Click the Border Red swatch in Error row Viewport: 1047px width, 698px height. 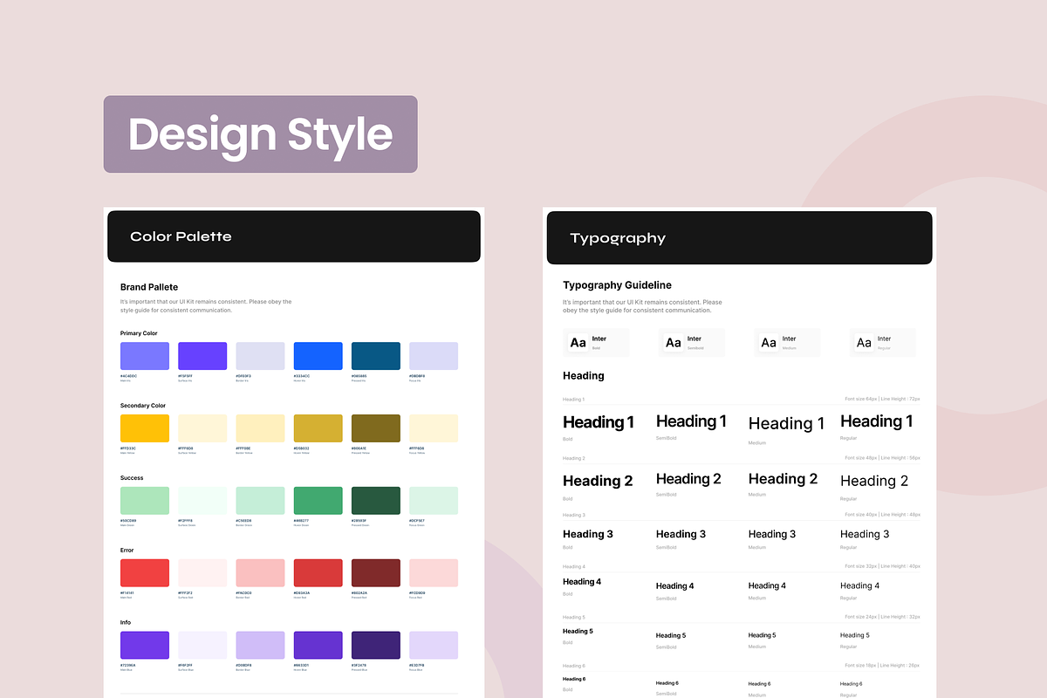pos(260,573)
